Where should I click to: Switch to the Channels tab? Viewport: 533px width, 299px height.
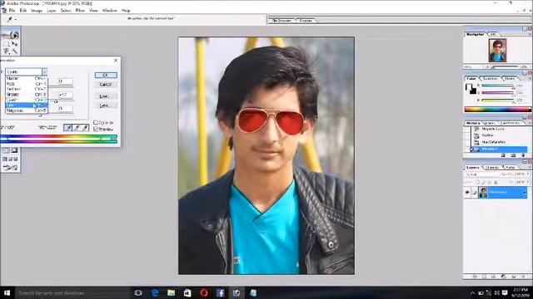pos(492,168)
